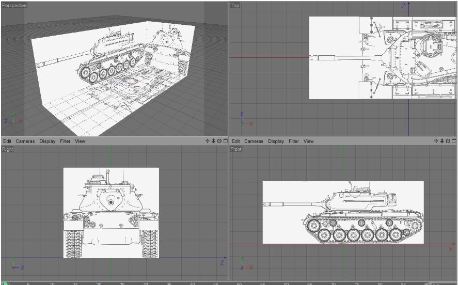Click the zoom camera icon of Front viewport
The image size is (458, 285).
point(442,141)
